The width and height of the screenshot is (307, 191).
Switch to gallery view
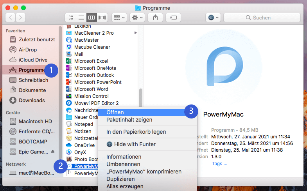(102, 18)
